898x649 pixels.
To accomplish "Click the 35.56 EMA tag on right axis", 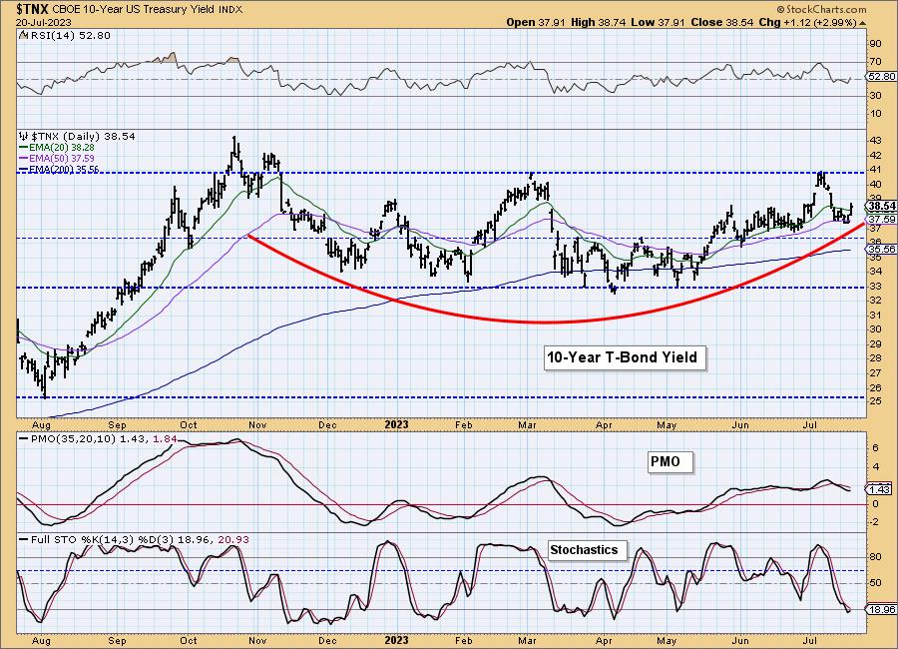I will coord(881,250).
